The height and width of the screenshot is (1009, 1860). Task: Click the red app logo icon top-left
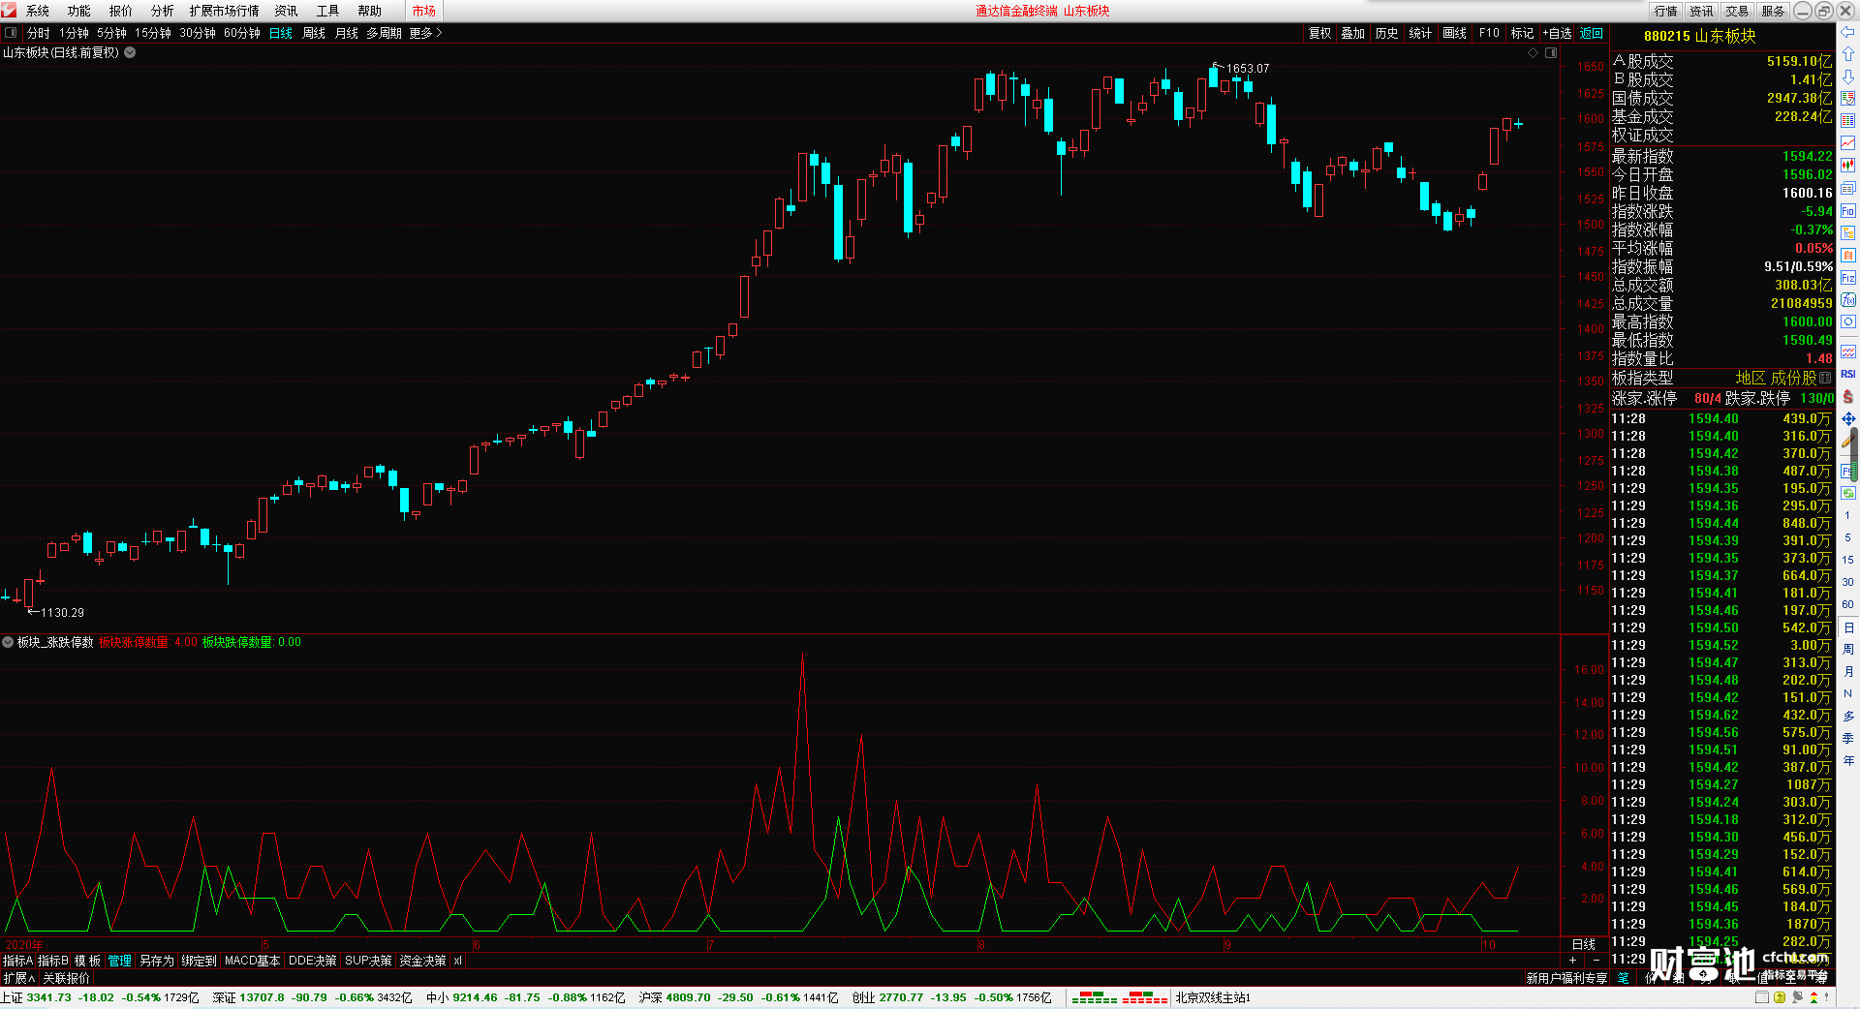pos(9,10)
